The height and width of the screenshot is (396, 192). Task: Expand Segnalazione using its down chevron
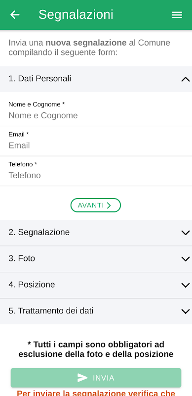pyautogui.click(x=186, y=233)
